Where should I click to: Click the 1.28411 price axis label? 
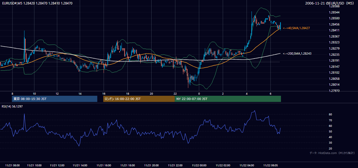point(334,30)
